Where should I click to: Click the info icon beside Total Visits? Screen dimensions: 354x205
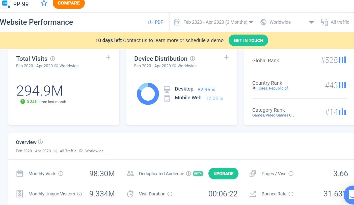click(x=52, y=59)
